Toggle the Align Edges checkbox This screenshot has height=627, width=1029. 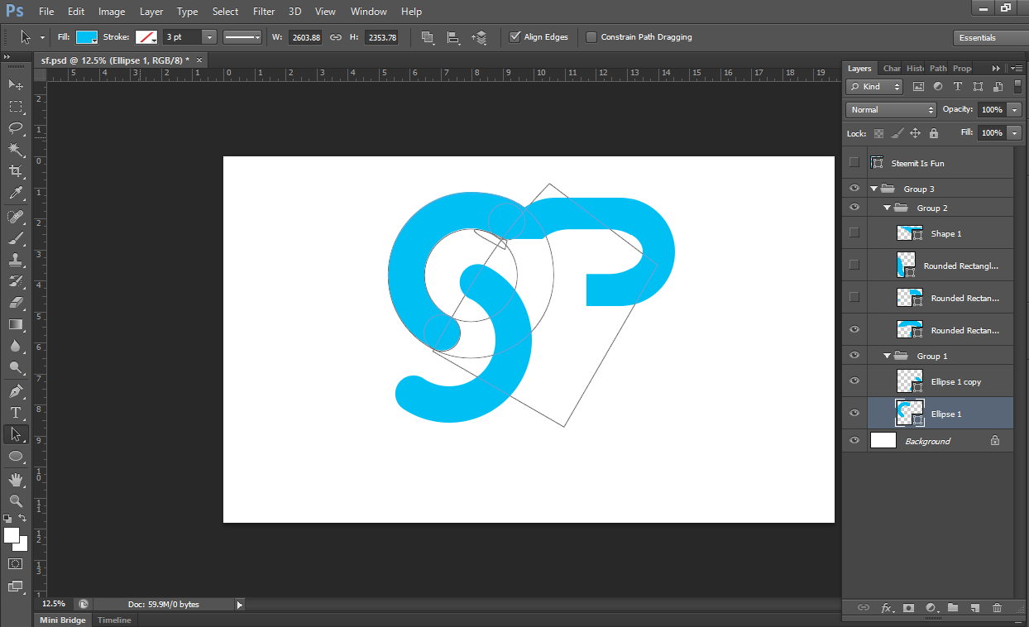(x=514, y=37)
